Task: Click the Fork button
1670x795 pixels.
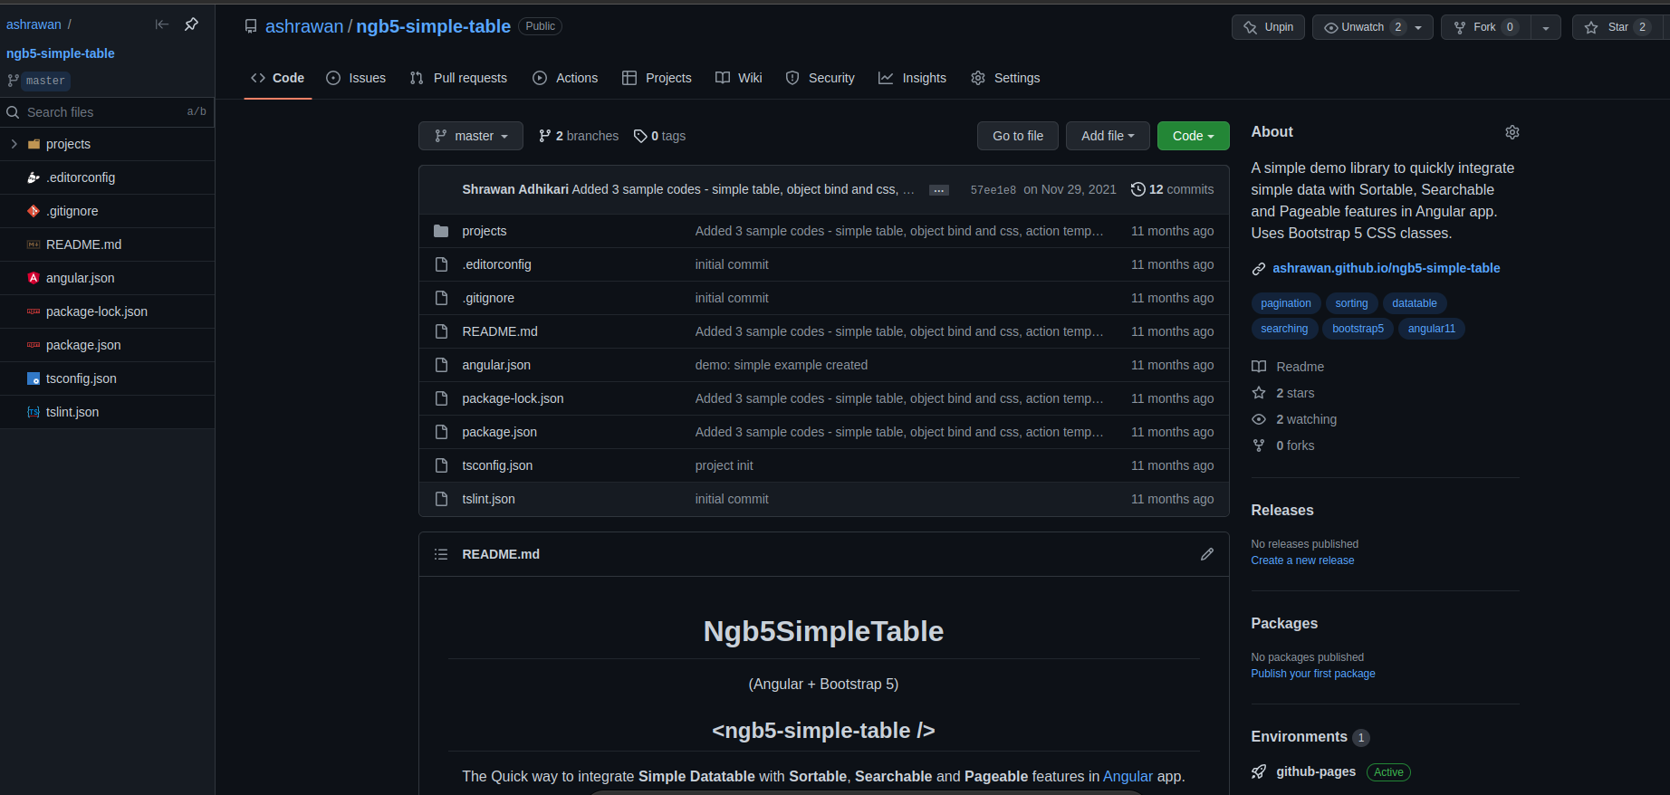Action: pos(1485,27)
